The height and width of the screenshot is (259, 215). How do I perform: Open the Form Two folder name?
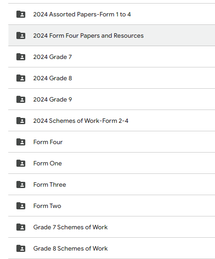(47, 206)
